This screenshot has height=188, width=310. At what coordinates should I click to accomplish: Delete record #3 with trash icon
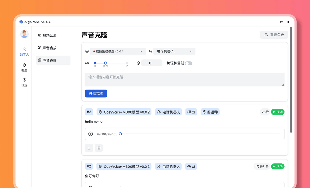pos(99,148)
